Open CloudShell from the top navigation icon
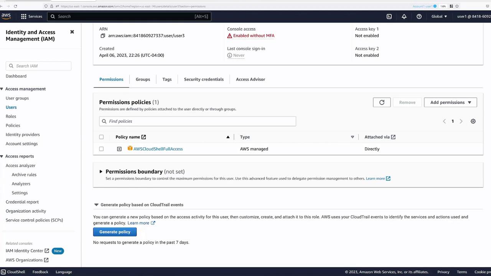 (389, 16)
